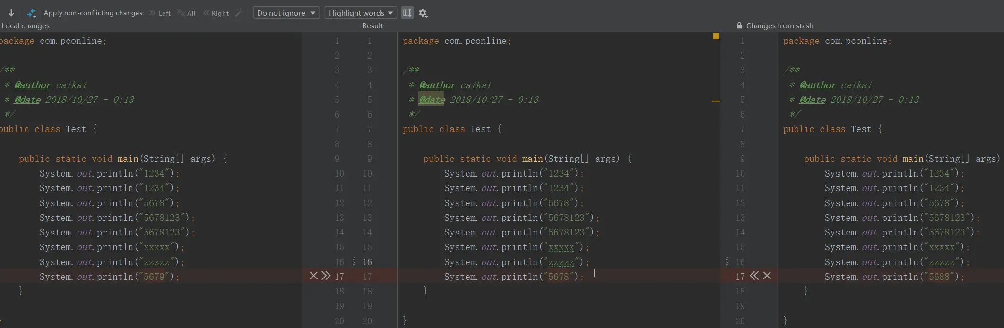Click the 'Local changes' pane title
The image size is (1004, 328).
(x=26, y=25)
